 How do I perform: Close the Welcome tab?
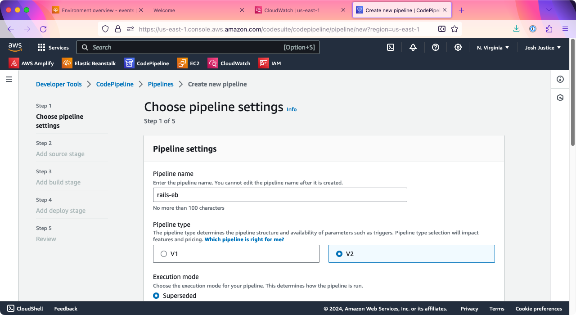[x=242, y=10]
